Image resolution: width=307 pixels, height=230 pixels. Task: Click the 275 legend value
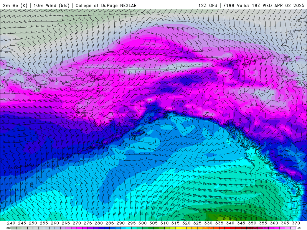(88, 223)
